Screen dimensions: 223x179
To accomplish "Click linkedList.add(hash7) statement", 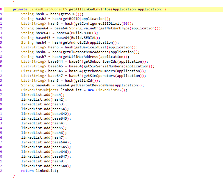I will click(44, 137).
